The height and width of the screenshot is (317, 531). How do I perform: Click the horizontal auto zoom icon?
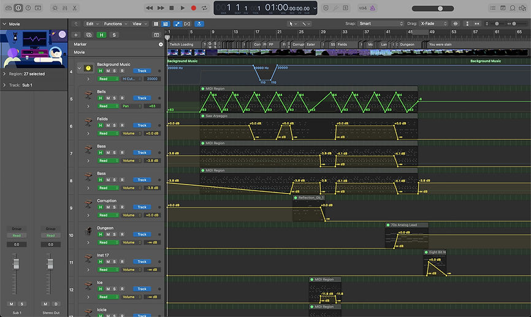tap(477, 24)
